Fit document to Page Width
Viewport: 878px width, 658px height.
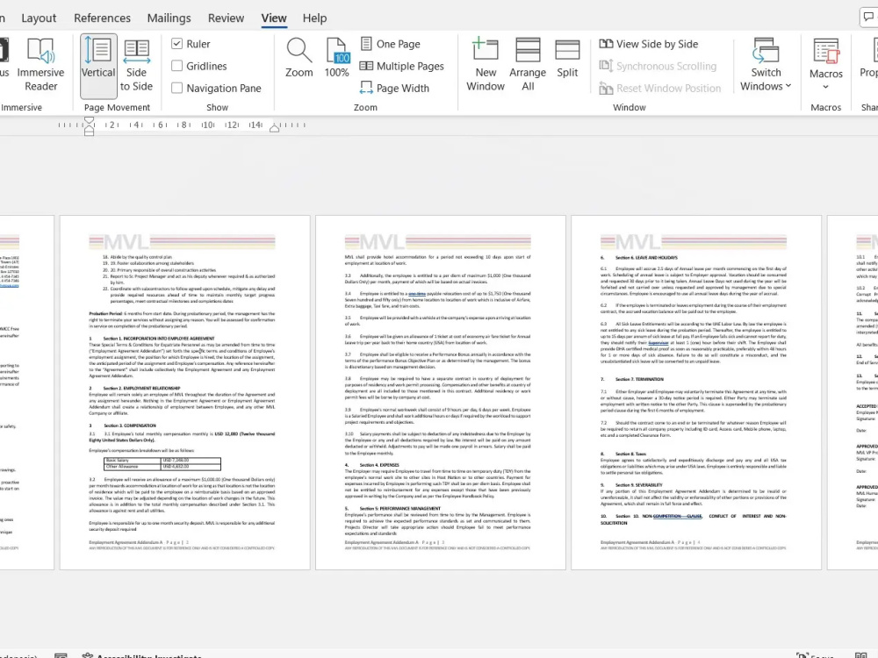394,88
